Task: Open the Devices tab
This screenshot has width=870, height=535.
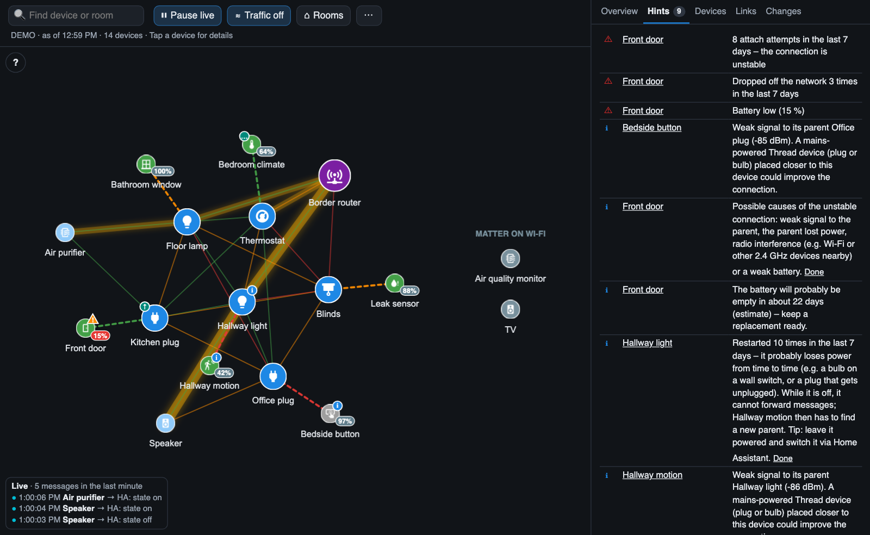Action: 710,11
